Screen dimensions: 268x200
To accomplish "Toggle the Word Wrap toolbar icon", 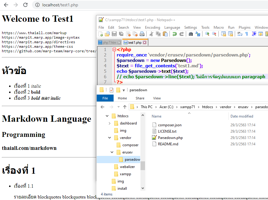I will (x=240, y=34).
